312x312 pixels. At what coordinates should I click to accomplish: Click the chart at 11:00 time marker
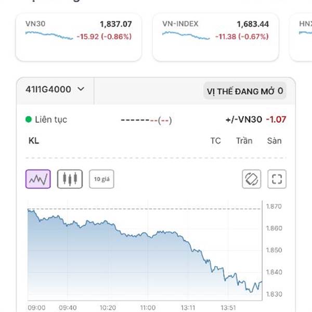tap(148, 307)
